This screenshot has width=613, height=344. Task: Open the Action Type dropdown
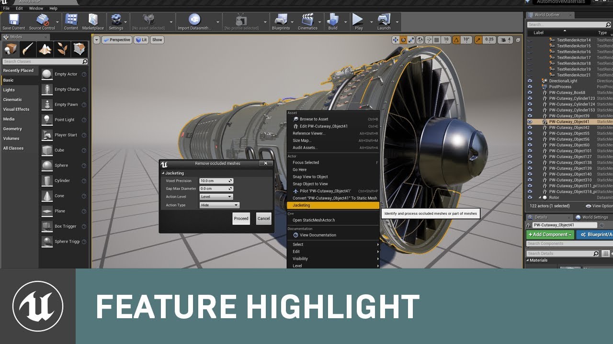(x=219, y=205)
